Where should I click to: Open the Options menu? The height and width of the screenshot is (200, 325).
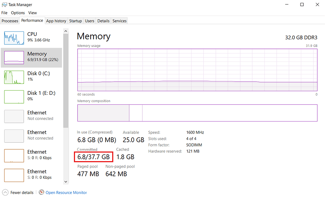[x=18, y=13]
